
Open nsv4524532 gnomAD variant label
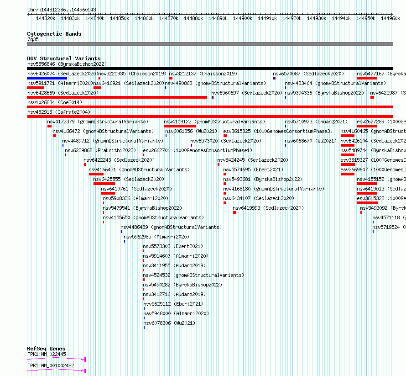(193, 275)
